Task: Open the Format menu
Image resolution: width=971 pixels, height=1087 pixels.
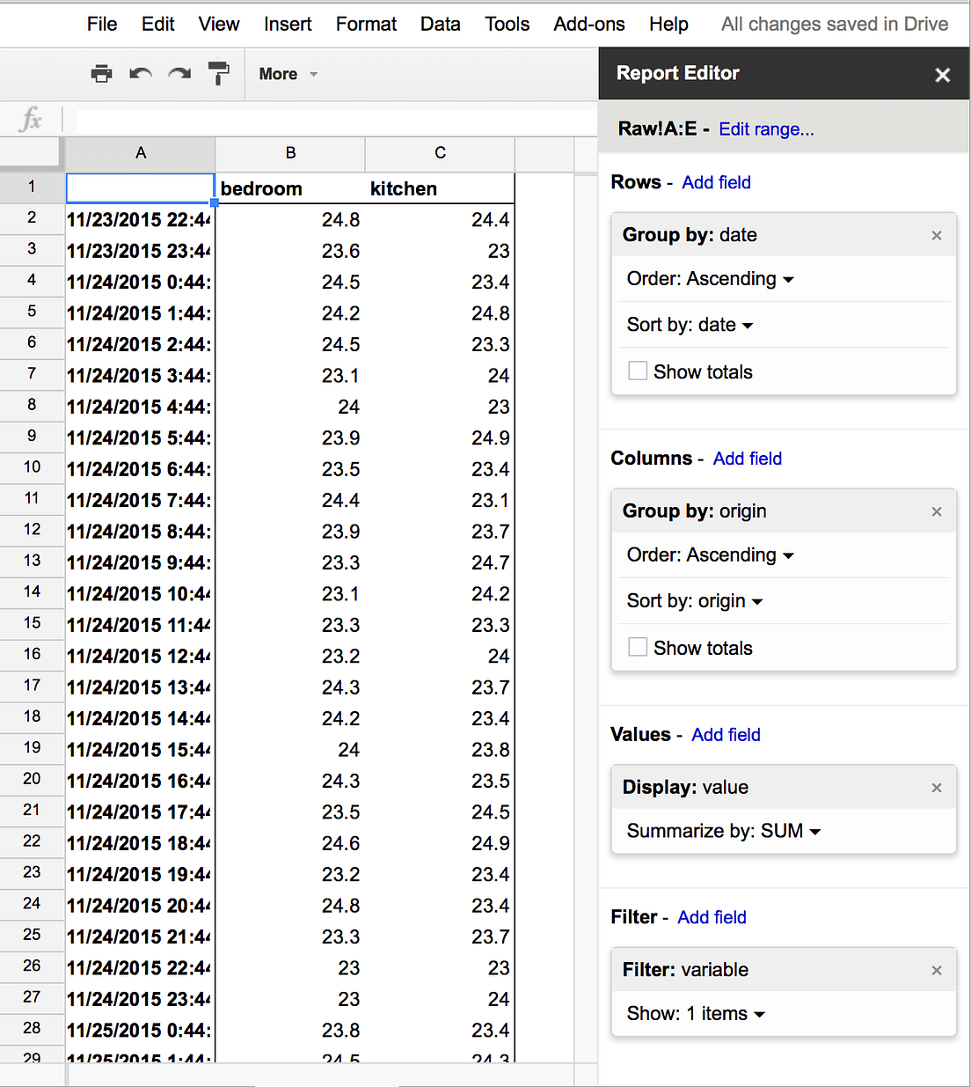Action: click(x=366, y=24)
